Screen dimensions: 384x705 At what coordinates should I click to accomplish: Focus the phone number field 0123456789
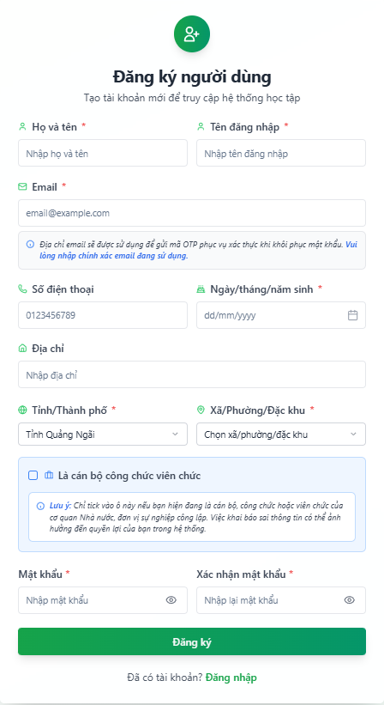click(103, 315)
